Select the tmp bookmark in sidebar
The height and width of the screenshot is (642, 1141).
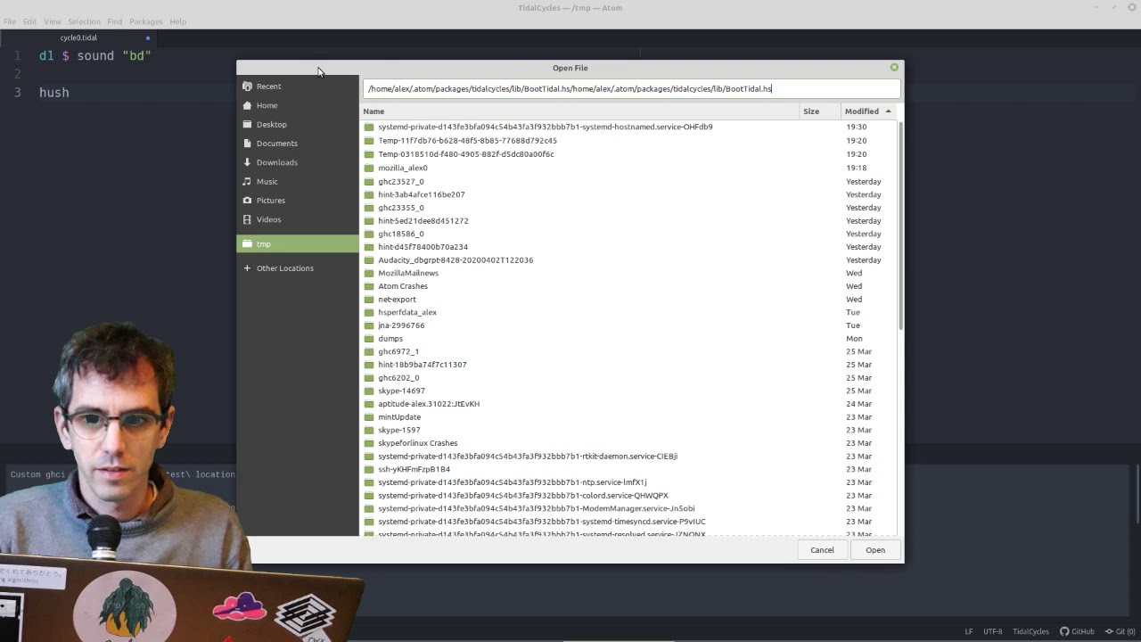(297, 243)
